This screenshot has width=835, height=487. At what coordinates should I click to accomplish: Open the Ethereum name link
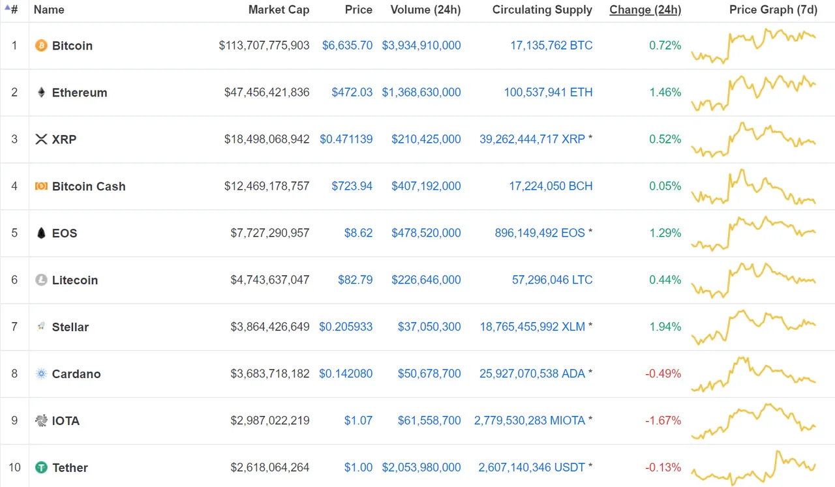point(80,93)
